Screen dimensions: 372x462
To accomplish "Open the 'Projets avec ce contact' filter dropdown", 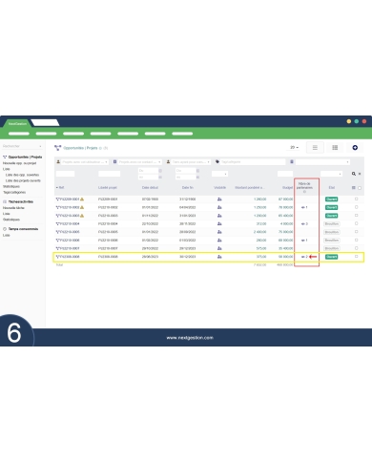I will [140, 162].
